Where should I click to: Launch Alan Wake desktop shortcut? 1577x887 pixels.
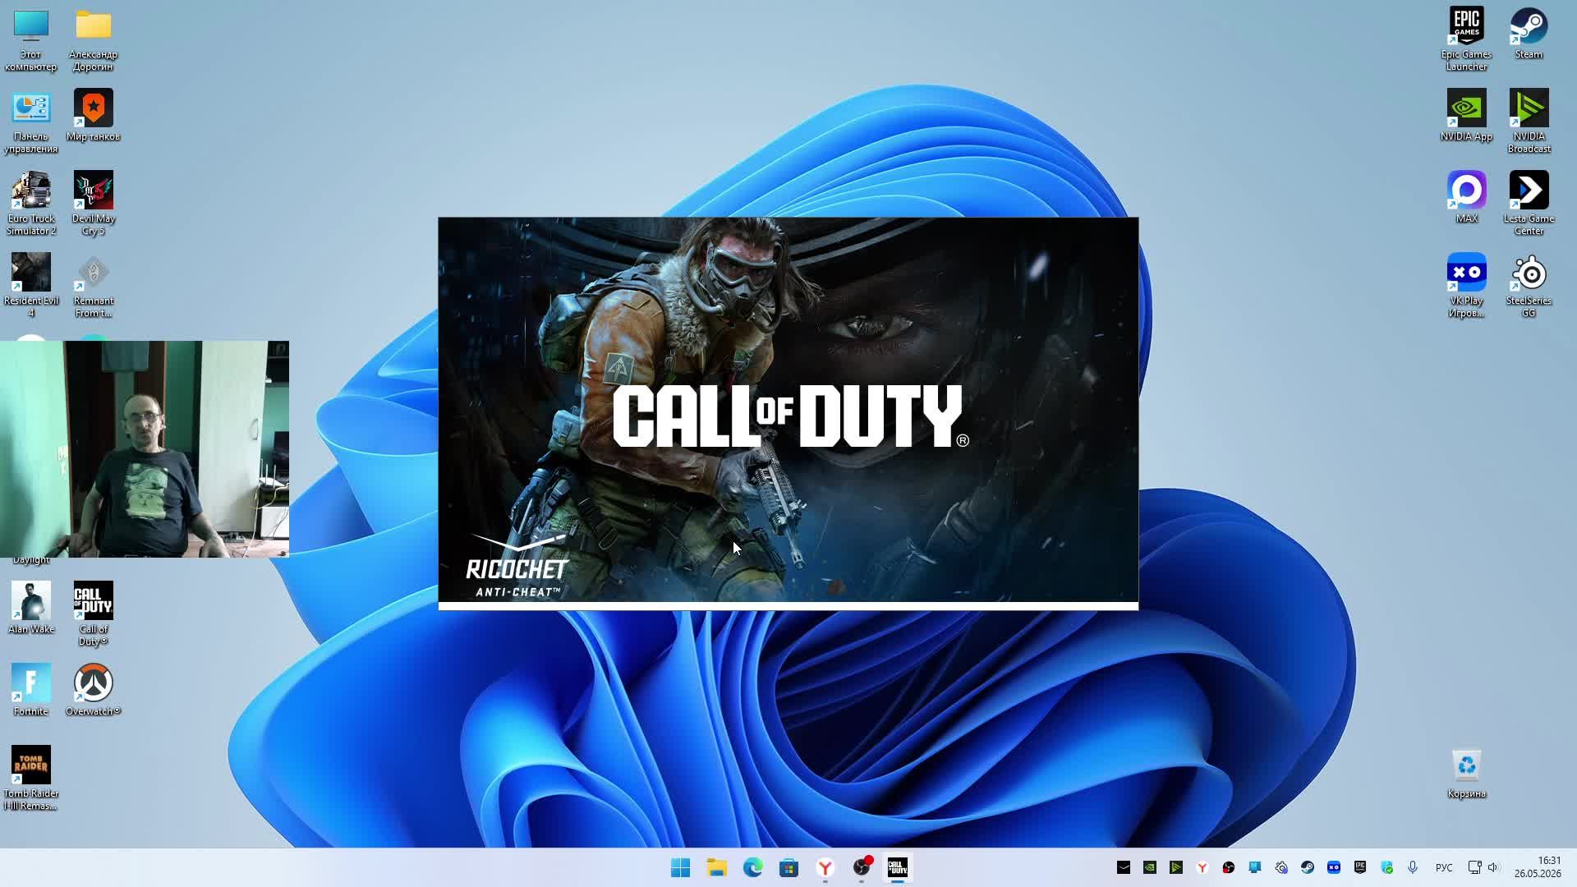click(30, 609)
